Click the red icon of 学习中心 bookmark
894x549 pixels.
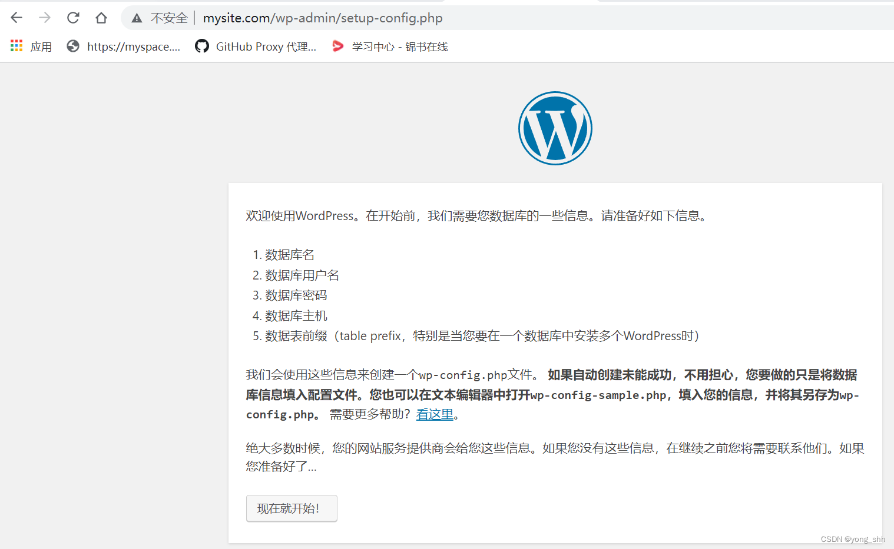point(337,46)
